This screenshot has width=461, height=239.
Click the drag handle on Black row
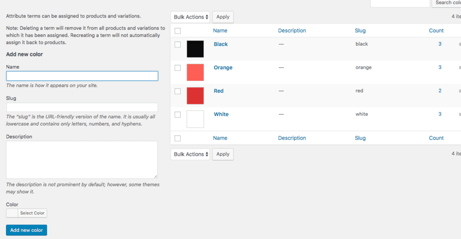(459, 44)
